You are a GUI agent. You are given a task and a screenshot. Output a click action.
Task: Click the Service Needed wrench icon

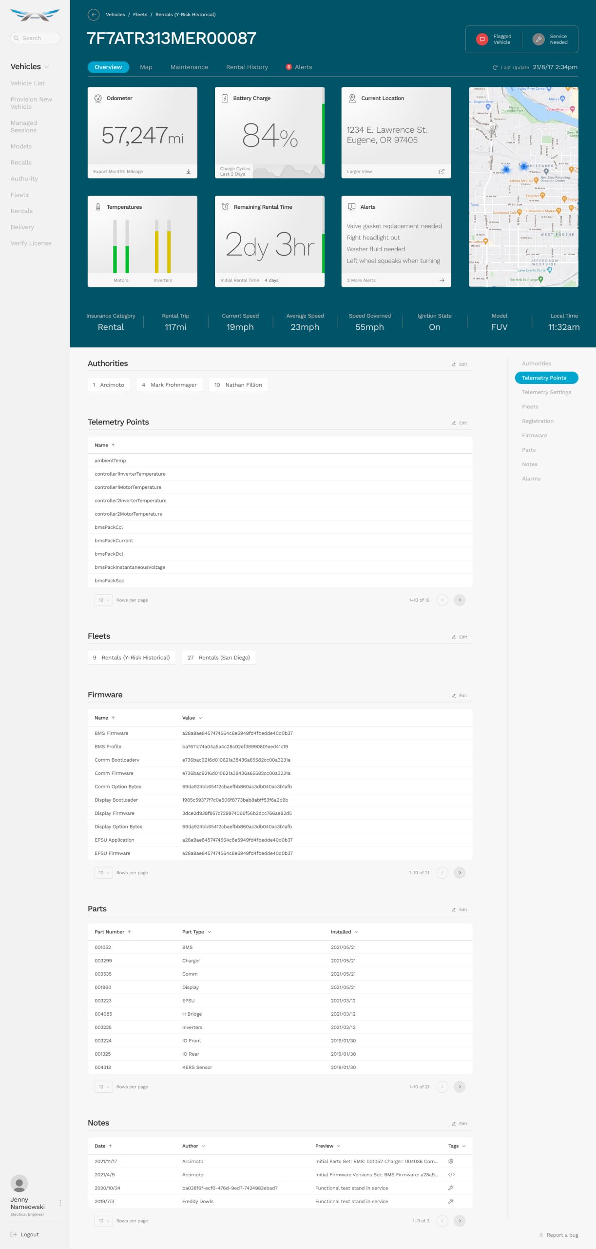(538, 40)
